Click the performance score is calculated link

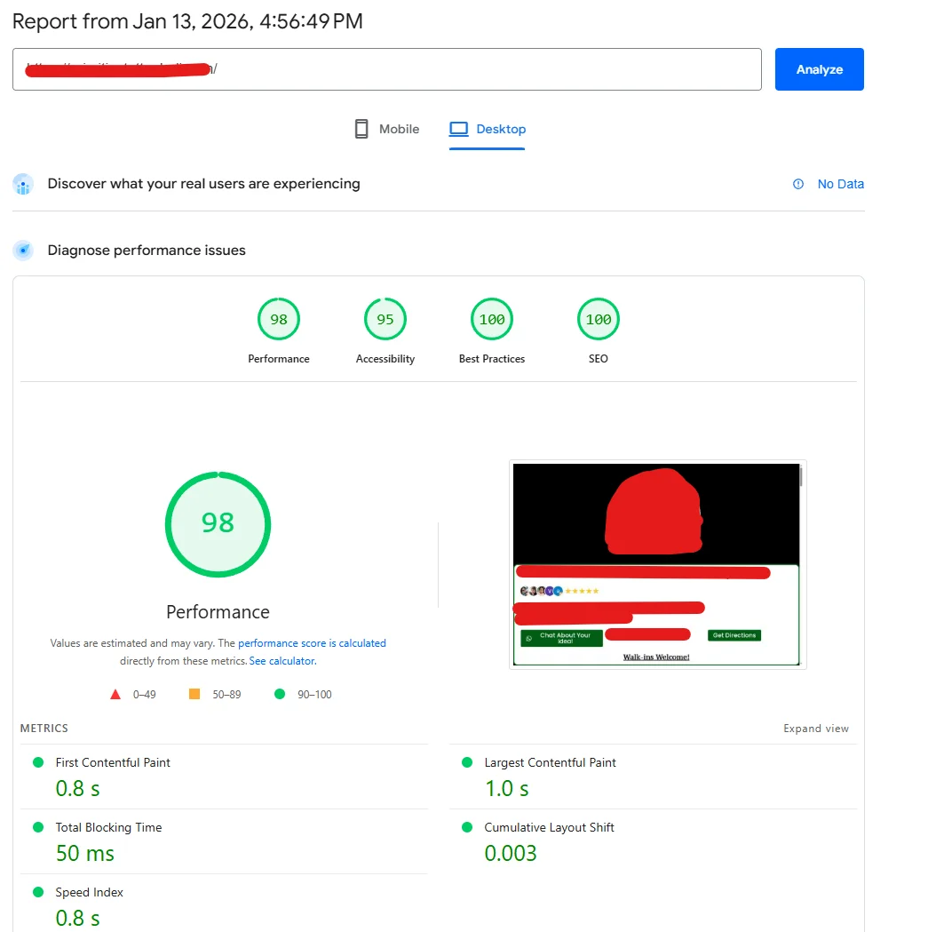coord(311,642)
